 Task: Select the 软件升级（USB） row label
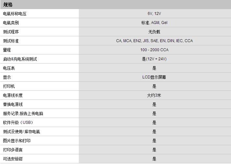pos(18,123)
